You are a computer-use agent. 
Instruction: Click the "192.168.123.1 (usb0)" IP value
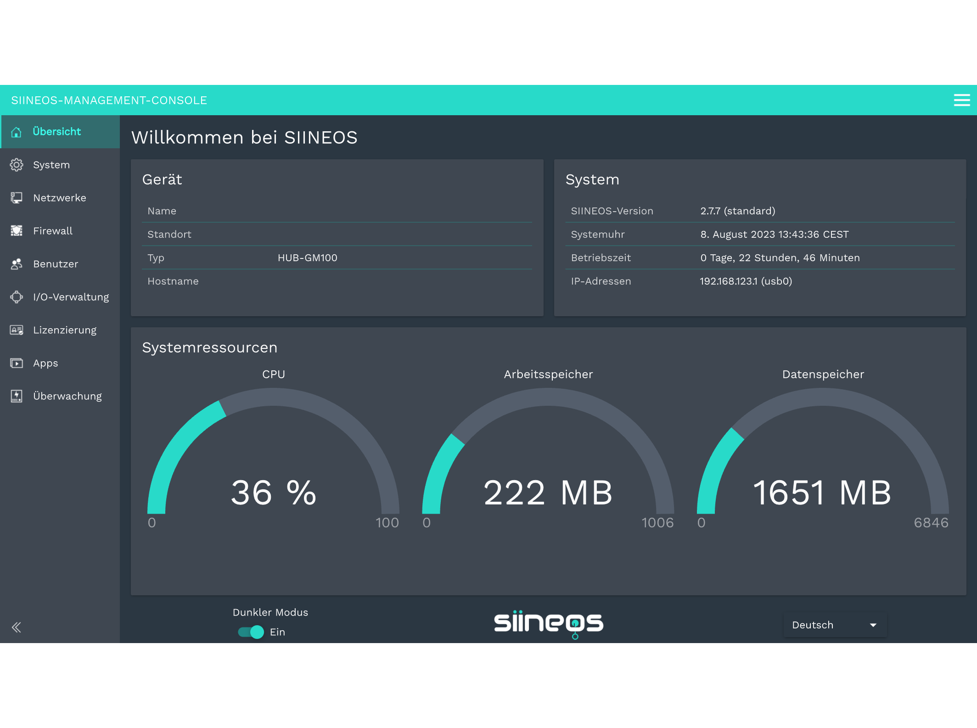pos(746,281)
